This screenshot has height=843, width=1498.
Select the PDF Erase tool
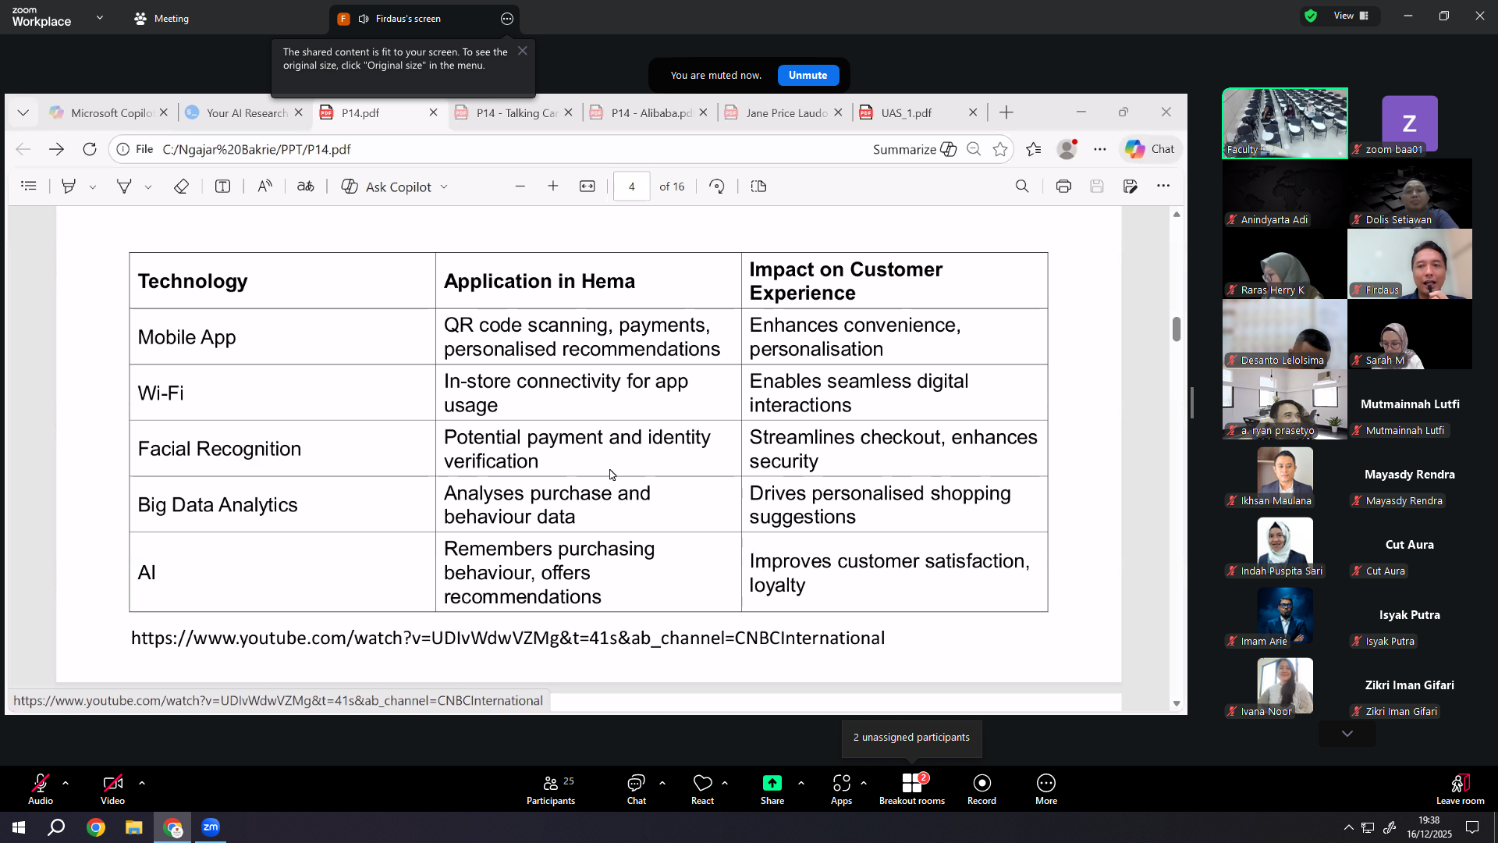pyautogui.click(x=181, y=186)
